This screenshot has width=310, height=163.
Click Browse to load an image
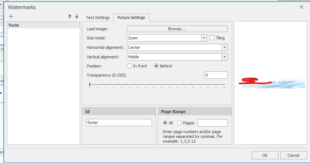coord(177,29)
